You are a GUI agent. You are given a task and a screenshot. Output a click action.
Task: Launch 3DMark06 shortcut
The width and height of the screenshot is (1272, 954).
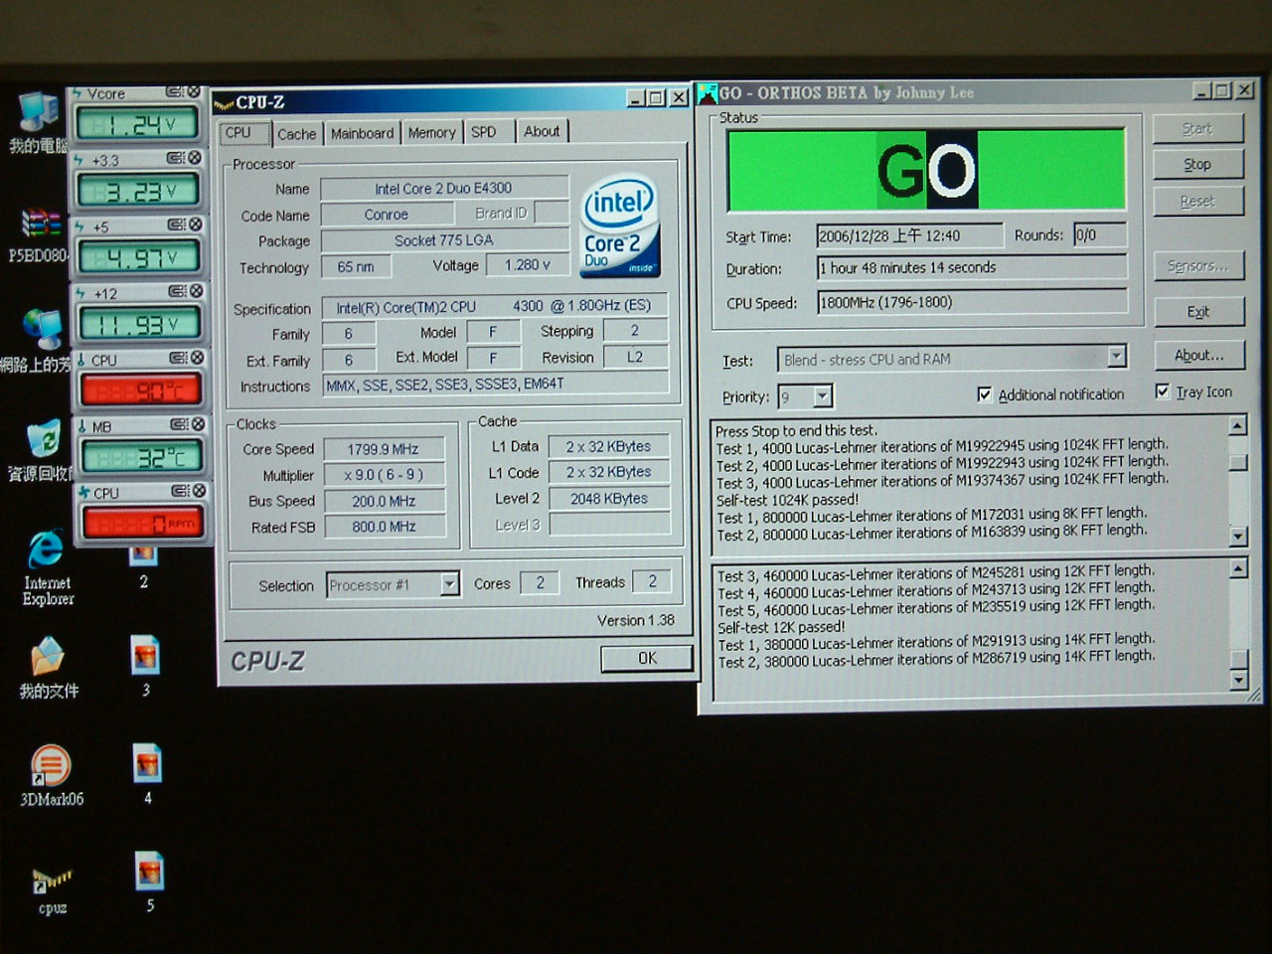click(52, 775)
